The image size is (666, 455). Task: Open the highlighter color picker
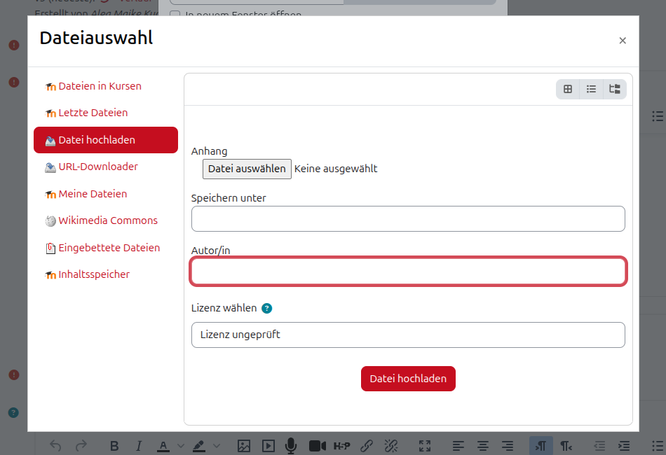[198, 446]
